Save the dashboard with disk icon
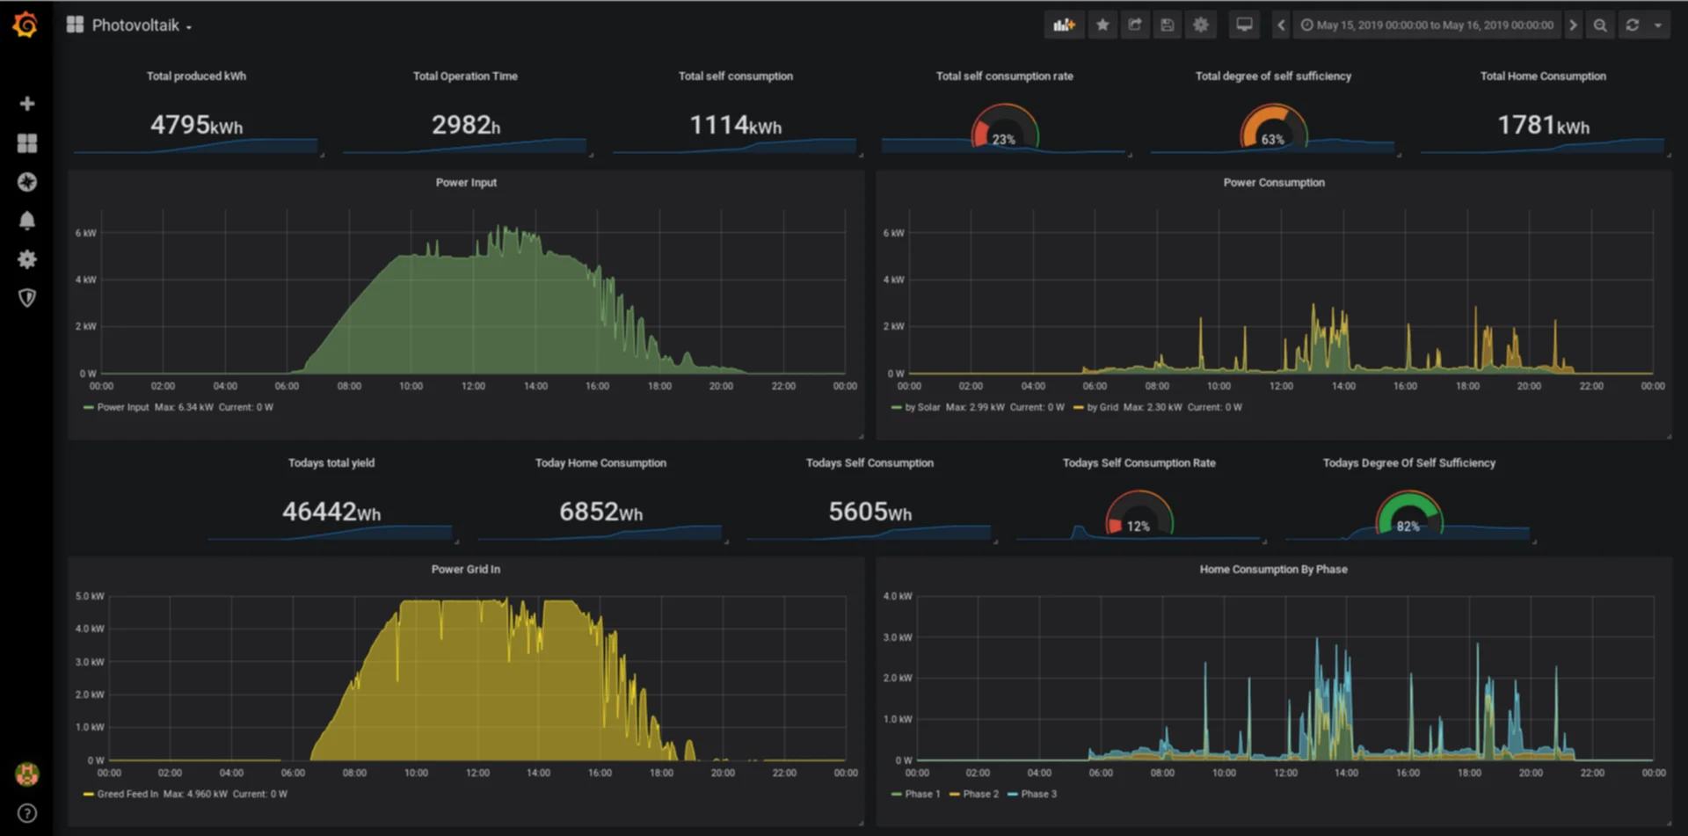 1168,25
